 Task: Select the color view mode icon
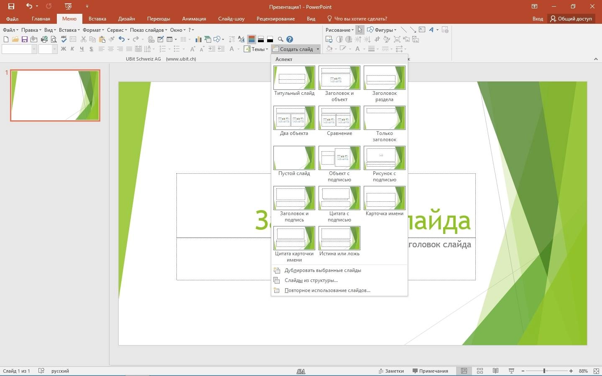point(252,39)
